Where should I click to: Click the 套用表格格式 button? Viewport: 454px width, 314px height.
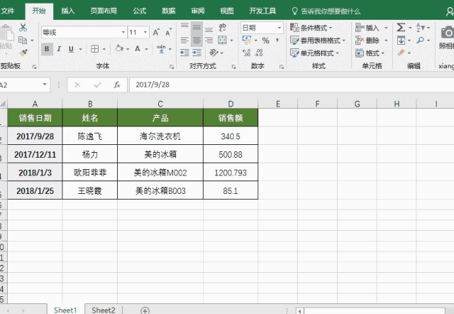point(318,40)
